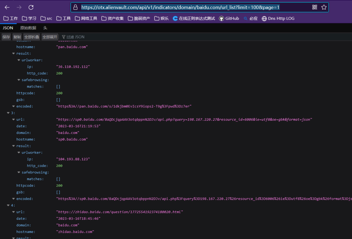The width and height of the screenshot is (352, 239).
Task: Reload the page with the refresh icon
Action: 31,7
